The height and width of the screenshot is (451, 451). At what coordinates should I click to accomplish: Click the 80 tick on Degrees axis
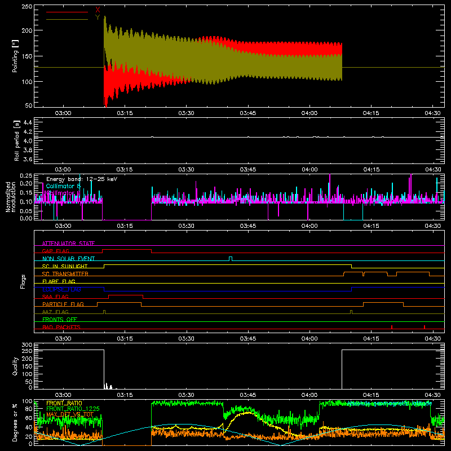29,409
